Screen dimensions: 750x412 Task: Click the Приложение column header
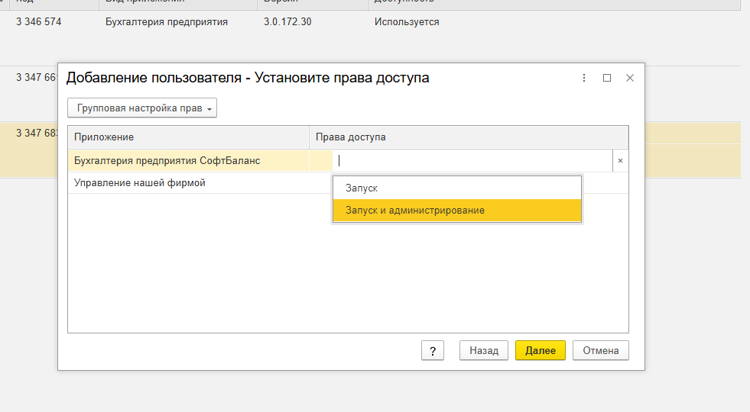pos(189,137)
